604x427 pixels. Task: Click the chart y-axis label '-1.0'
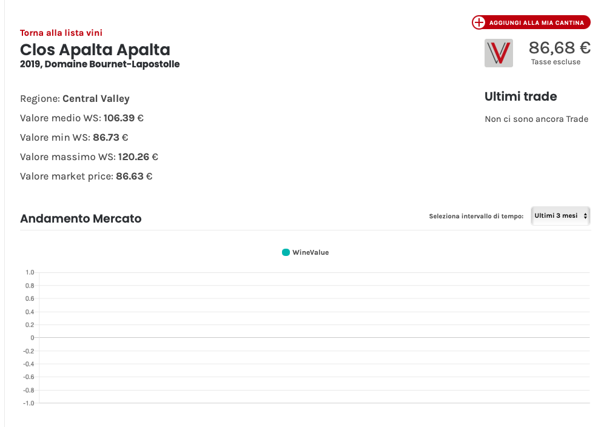click(29, 403)
